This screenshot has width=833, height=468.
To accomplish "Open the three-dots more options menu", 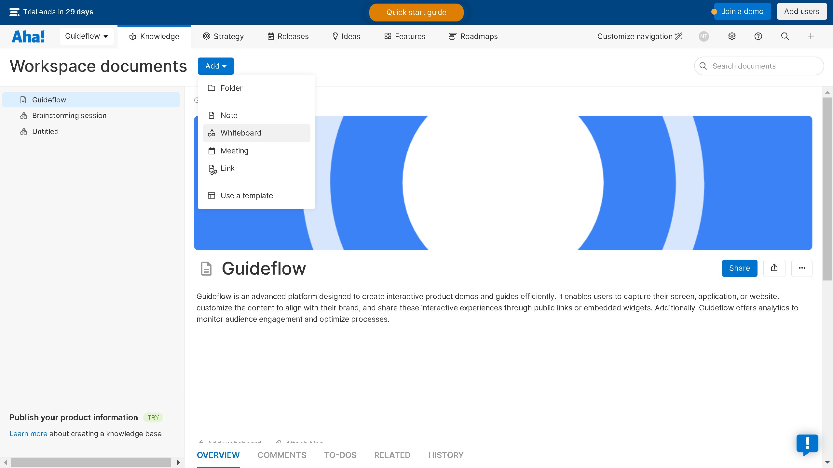I will 802,268.
